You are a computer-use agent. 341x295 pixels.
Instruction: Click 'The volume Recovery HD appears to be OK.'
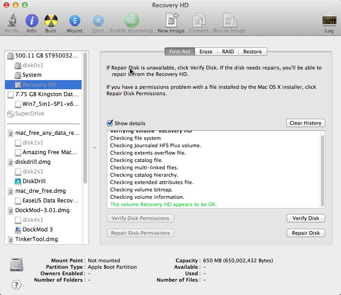point(164,204)
